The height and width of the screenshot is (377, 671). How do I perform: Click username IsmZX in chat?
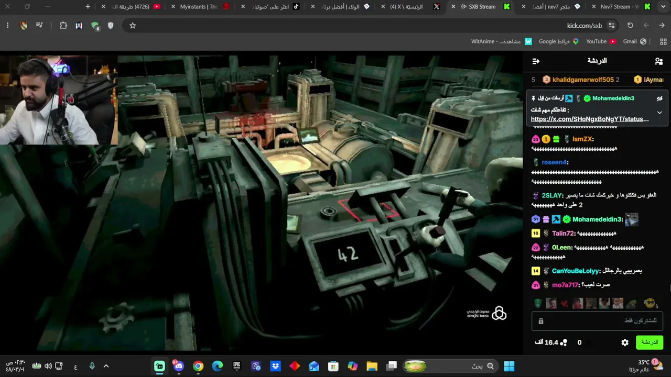582,139
